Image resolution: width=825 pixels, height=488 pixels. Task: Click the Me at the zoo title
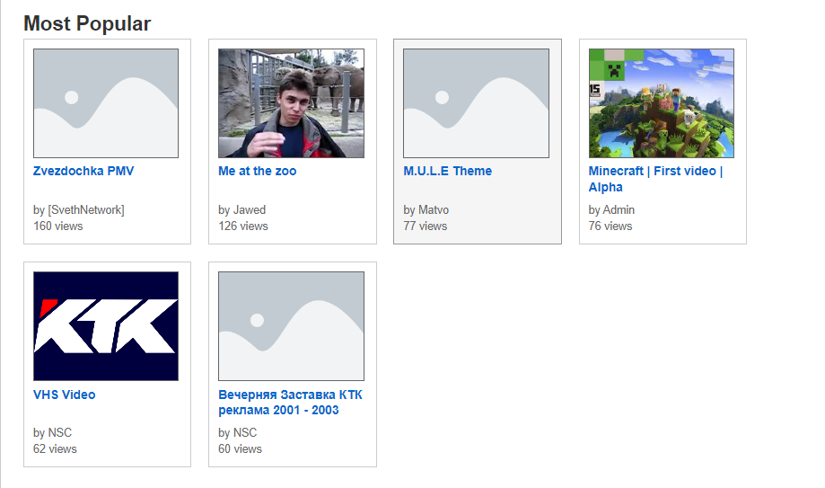pyautogui.click(x=257, y=171)
